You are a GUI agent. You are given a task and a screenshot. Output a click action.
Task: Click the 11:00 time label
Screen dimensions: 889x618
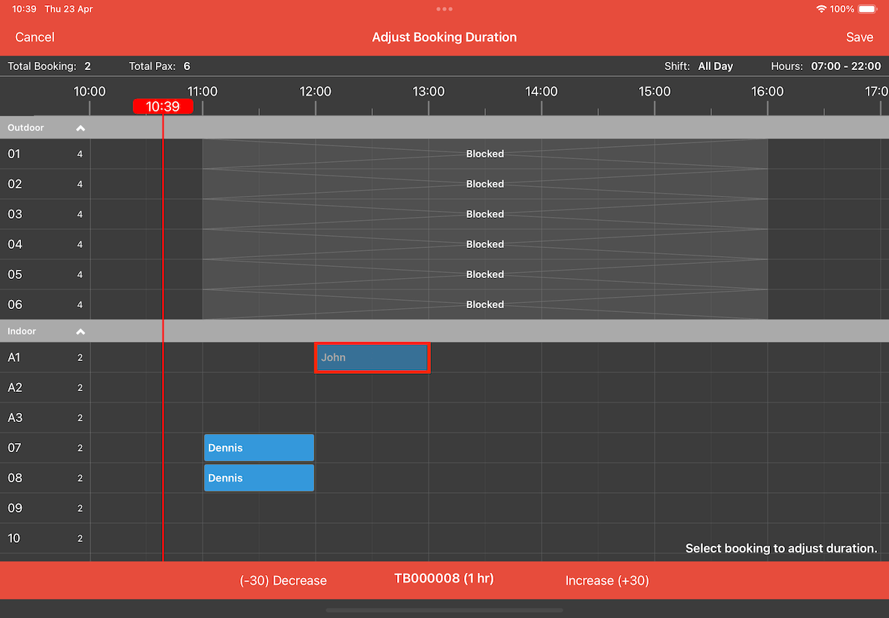(203, 91)
